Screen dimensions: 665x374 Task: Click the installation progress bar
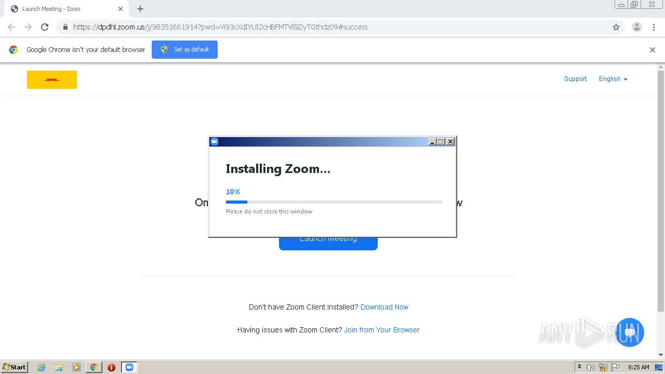(x=334, y=202)
